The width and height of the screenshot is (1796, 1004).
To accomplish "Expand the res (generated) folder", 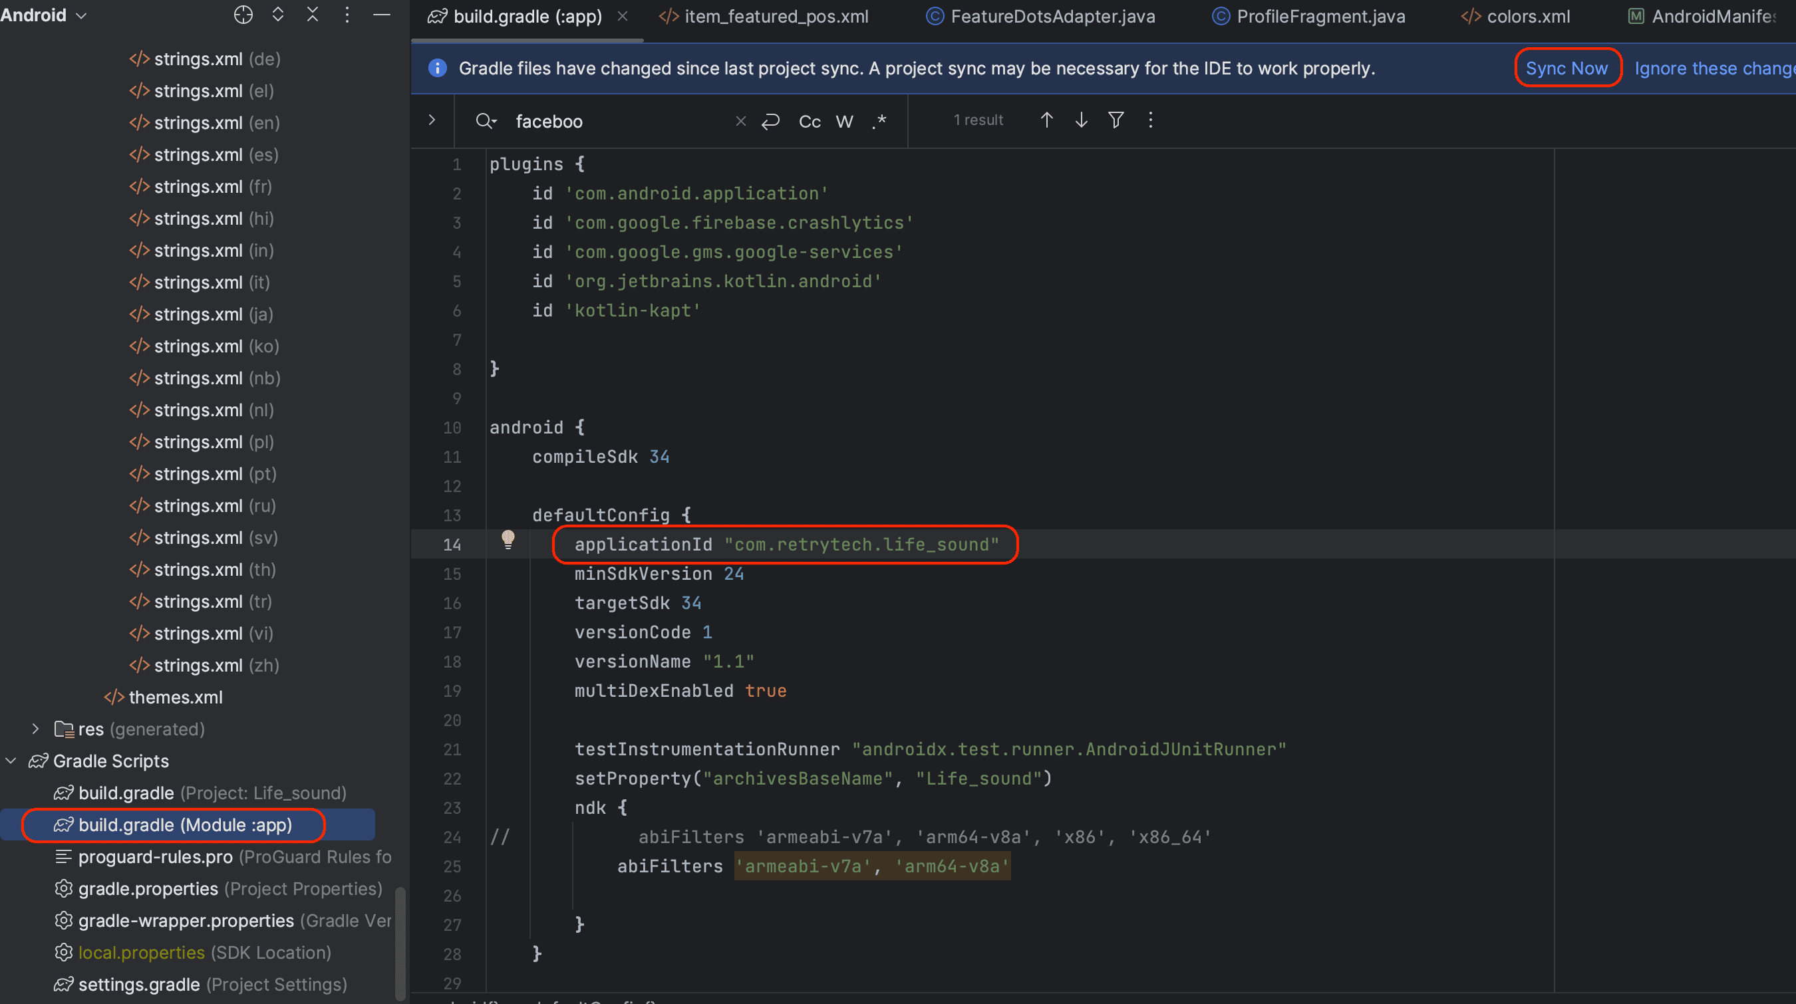I will [x=35, y=729].
